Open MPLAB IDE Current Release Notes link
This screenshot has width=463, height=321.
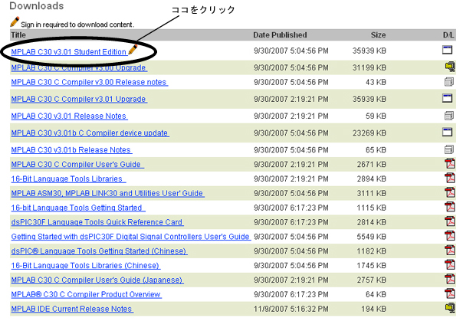tap(72, 310)
